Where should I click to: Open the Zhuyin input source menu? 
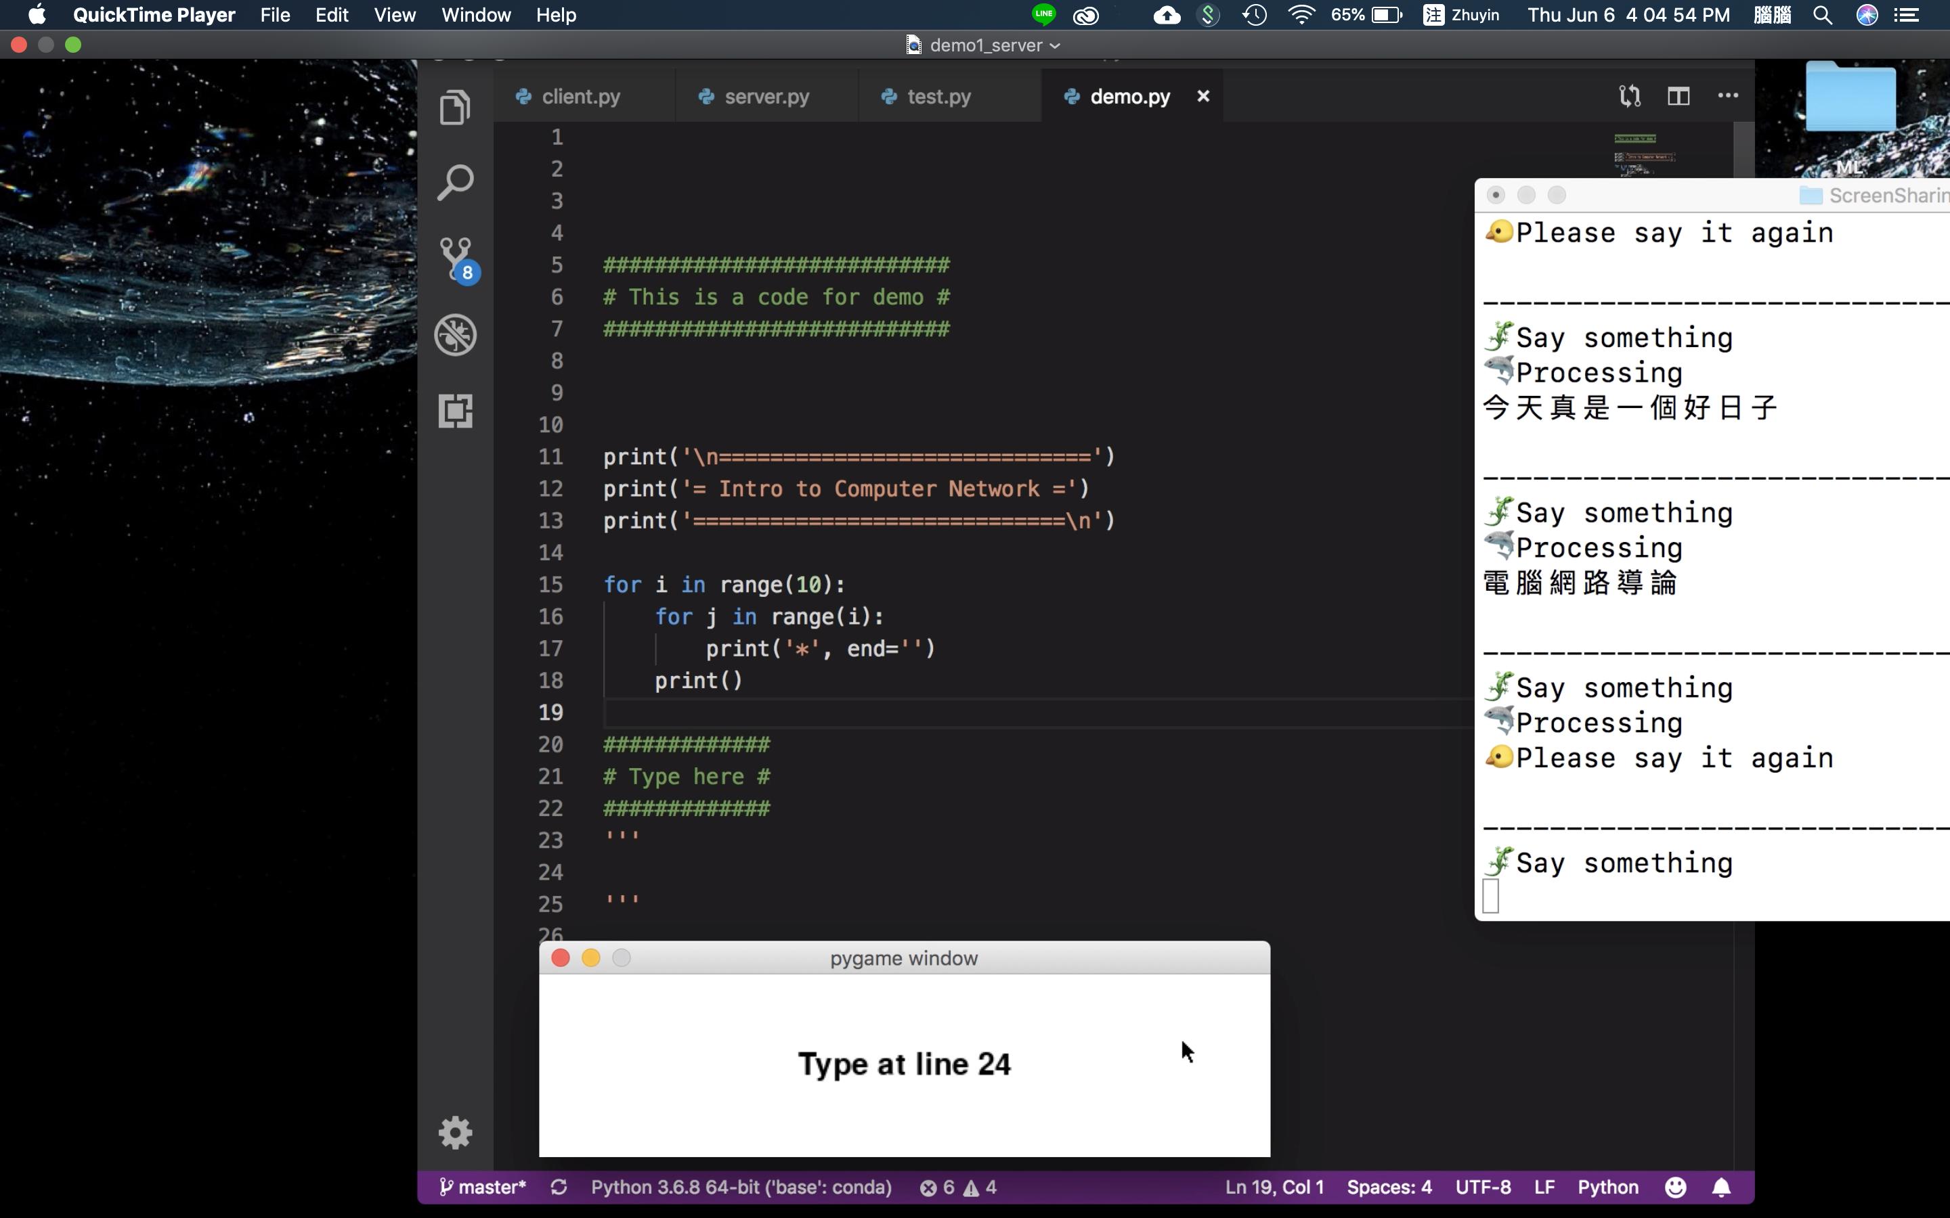(x=1461, y=14)
